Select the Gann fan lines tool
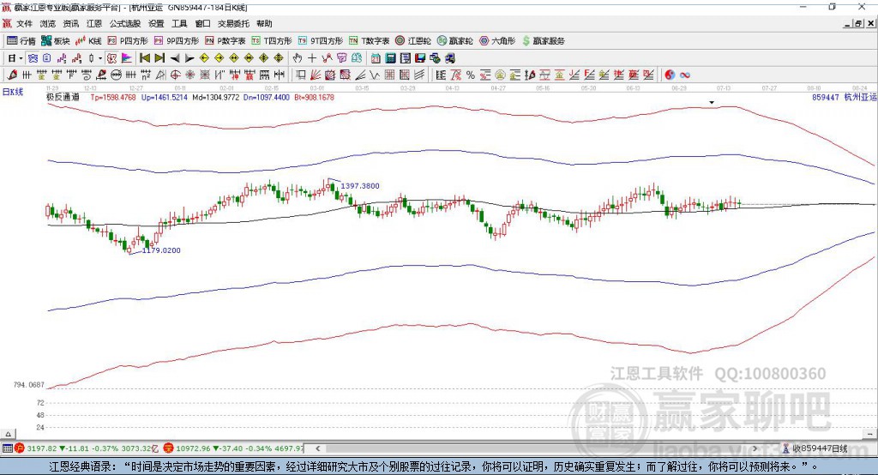 pos(316,75)
